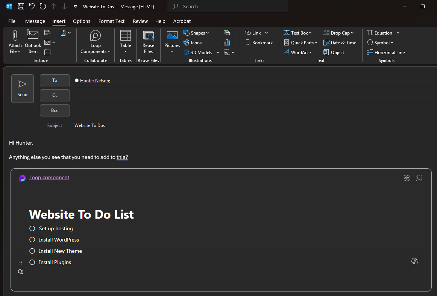Open the Review ribbon tab

coord(140,21)
